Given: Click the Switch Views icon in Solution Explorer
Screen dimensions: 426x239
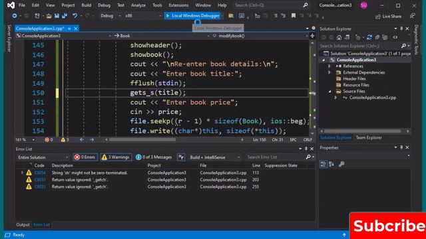Looking at the screenshot, I should (347, 37).
